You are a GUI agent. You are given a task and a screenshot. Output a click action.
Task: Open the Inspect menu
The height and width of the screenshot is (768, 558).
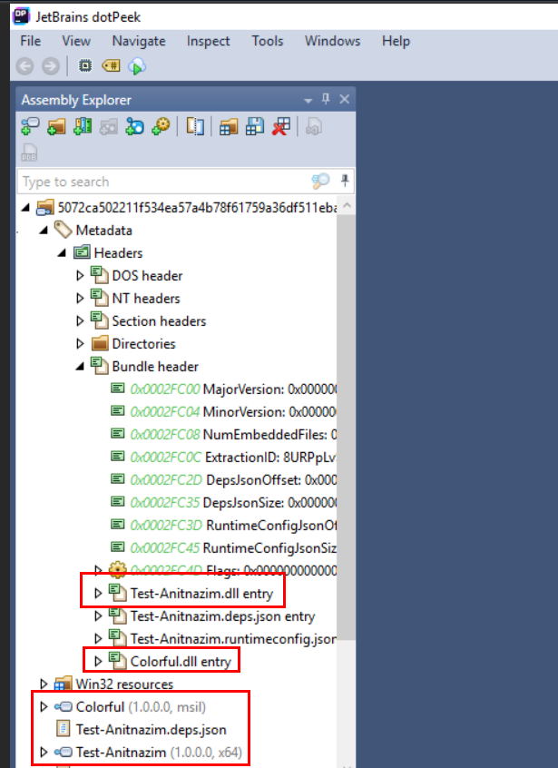[x=208, y=41]
